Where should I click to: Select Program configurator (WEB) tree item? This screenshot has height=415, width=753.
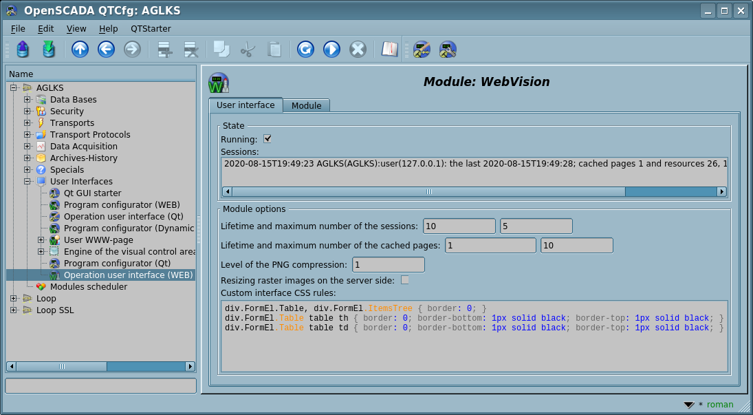coord(122,205)
